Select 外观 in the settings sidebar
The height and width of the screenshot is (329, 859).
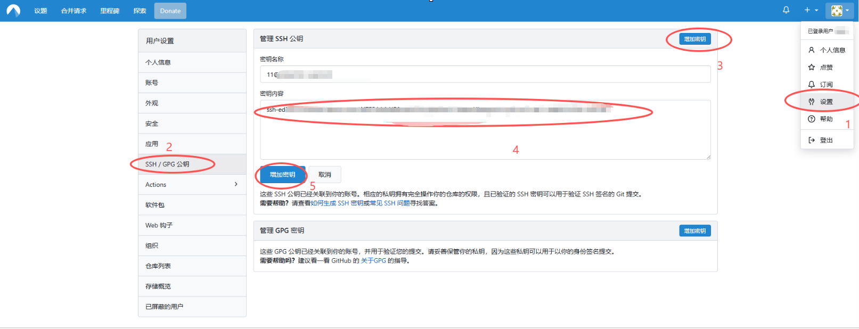coord(192,103)
